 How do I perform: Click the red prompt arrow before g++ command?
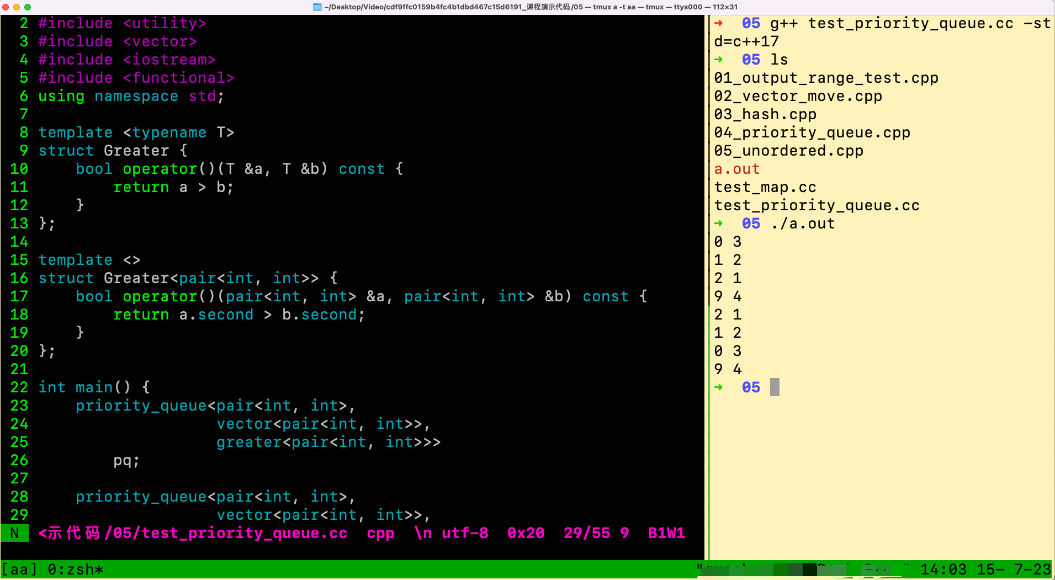pos(718,23)
